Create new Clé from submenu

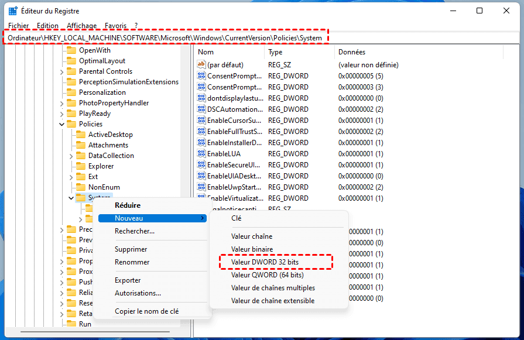click(279, 218)
